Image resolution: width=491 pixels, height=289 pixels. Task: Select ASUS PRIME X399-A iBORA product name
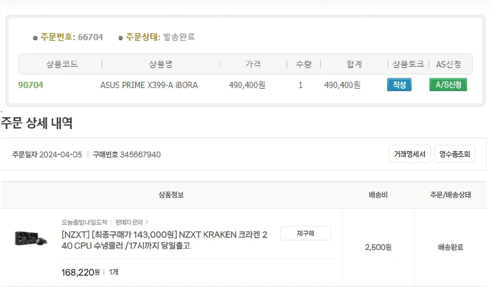click(149, 85)
